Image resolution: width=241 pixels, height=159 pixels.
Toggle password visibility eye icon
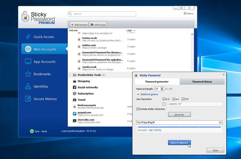[x=220, y=123]
